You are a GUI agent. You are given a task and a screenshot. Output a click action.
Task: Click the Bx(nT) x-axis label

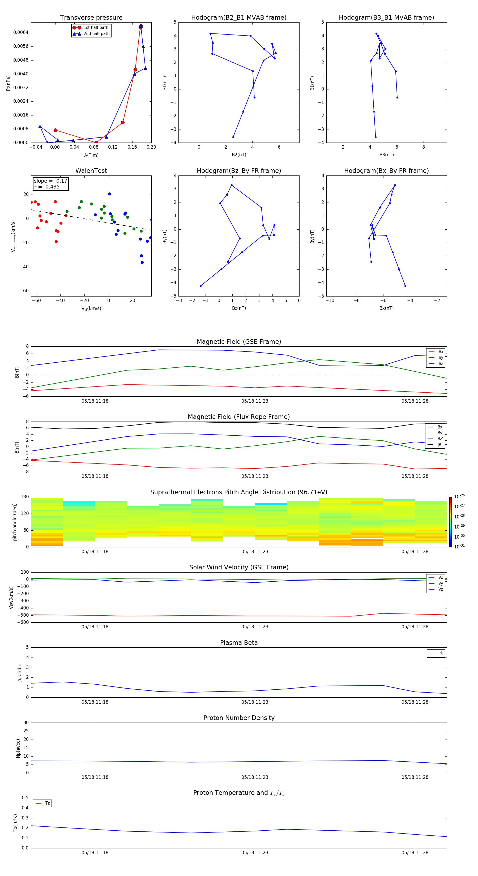click(386, 308)
